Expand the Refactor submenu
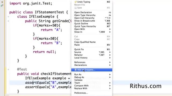172x96 pixels. [92, 55]
